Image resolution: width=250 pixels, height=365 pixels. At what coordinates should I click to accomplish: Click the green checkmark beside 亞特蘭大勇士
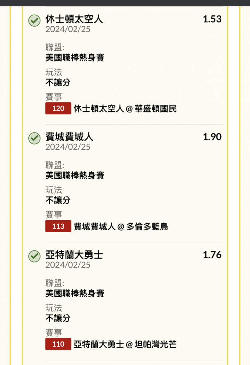coord(34,256)
